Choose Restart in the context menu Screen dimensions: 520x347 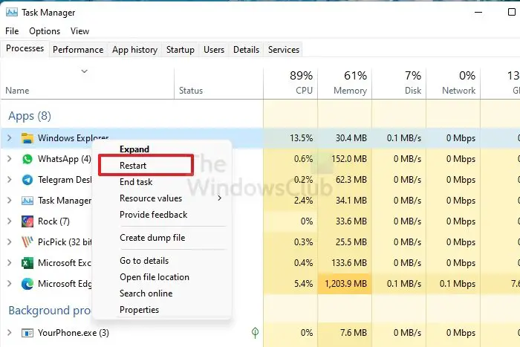click(133, 166)
